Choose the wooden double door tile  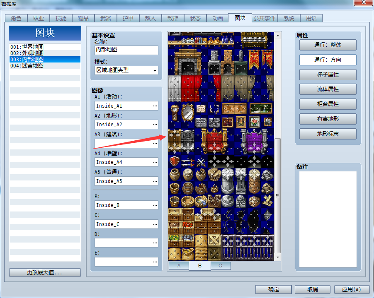pos(175,141)
